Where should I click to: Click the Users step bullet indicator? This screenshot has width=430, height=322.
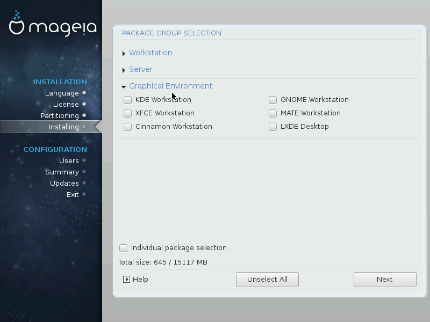tap(84, 160)
